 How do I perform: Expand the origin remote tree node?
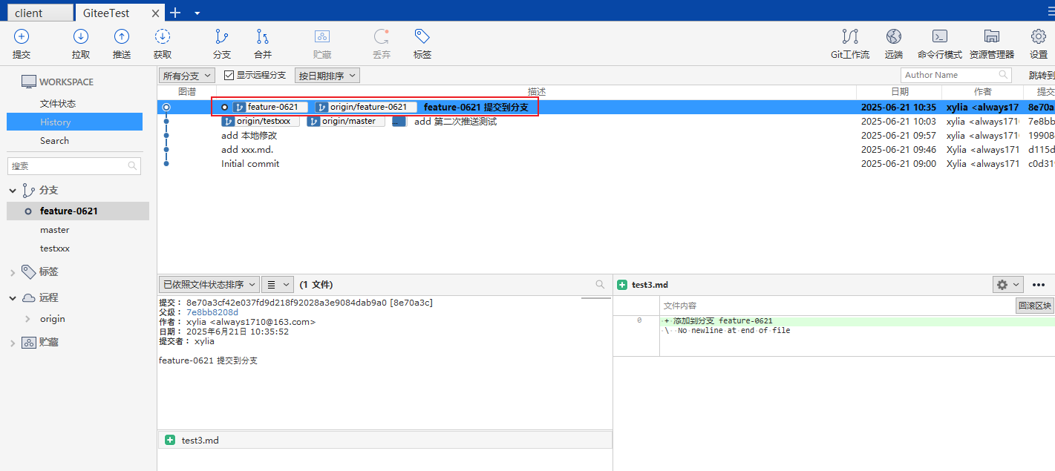click(27, 319)
